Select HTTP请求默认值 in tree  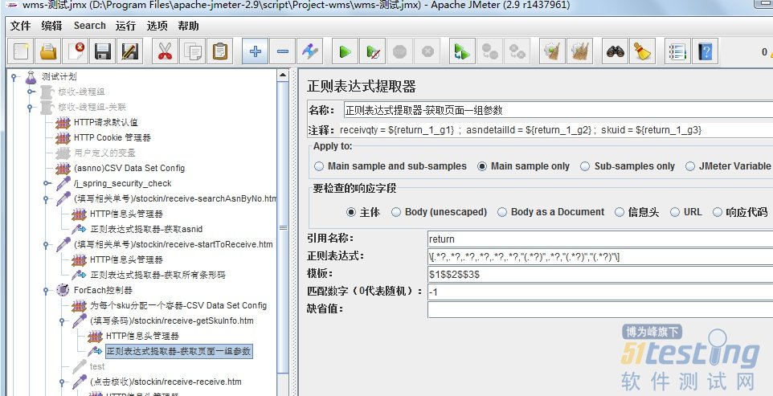(x=105, y=122)
